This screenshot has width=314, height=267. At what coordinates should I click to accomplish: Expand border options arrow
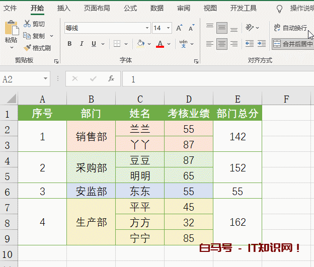(126, 44)
